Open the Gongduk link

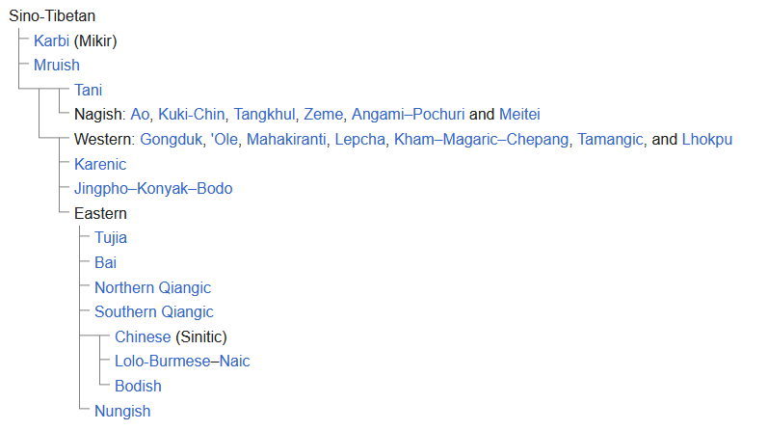pyautogui.click(x=172, y=140)
